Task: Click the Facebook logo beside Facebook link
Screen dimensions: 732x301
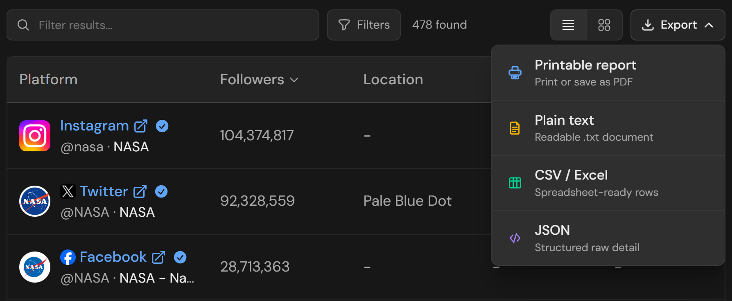Action: tap(68, 257)
